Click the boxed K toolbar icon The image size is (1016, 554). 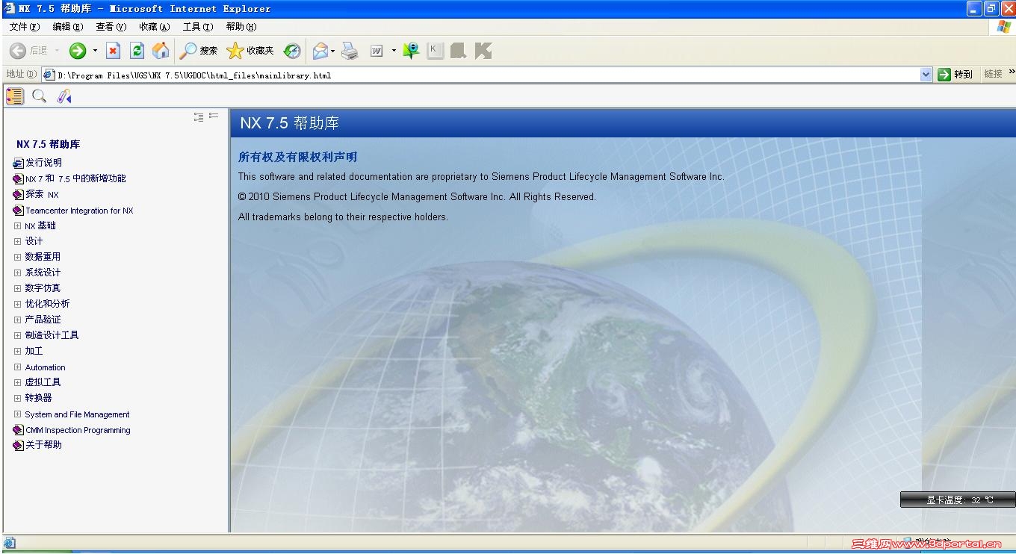click(x=435, y=51)
